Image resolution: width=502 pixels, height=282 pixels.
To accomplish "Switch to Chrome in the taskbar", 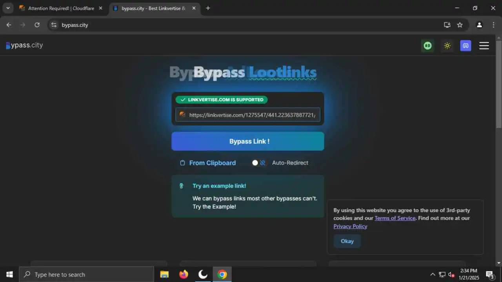I will point(222,275).
